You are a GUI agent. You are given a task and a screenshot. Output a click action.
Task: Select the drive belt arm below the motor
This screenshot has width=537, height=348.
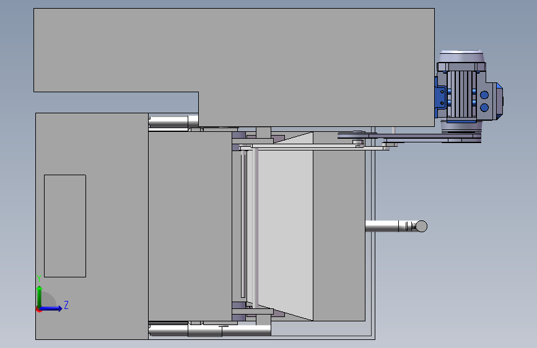tap(409, 137)
